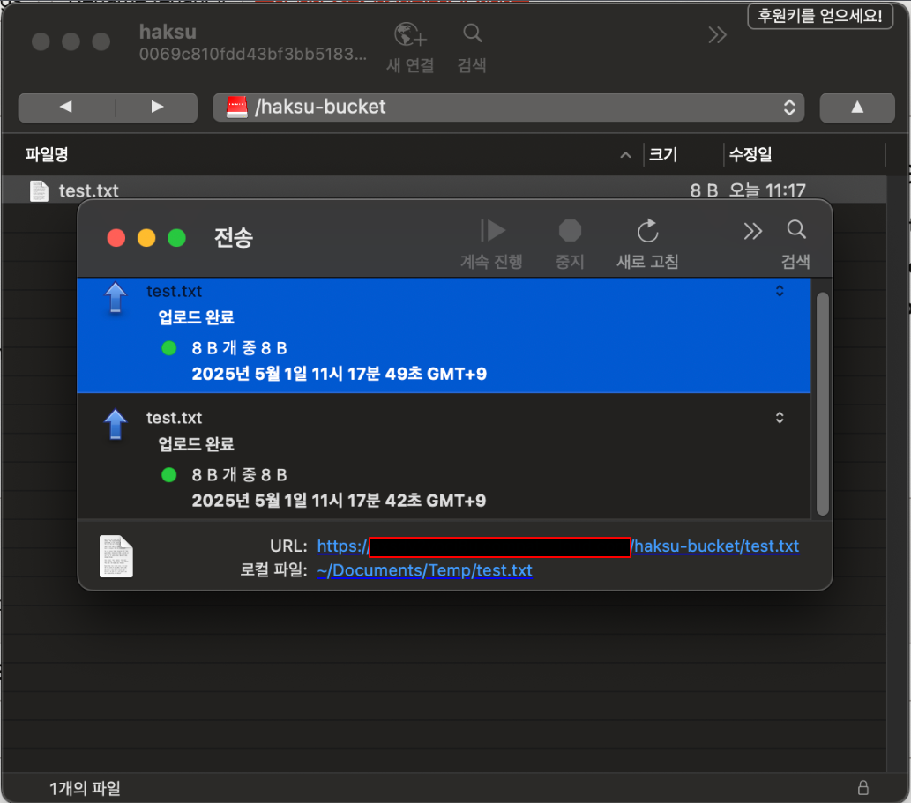Click the search icon in main toolbar

pyautogui.click(x=472, y=35)
